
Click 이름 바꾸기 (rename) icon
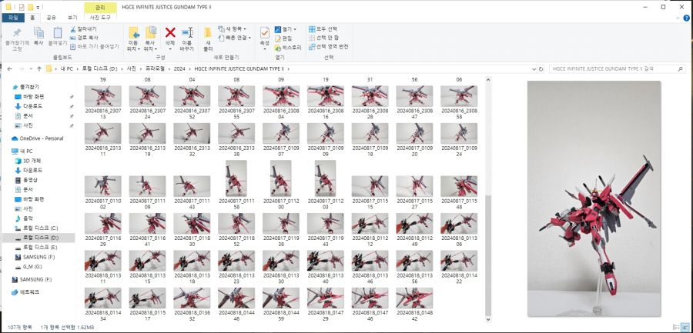(187, 32)
